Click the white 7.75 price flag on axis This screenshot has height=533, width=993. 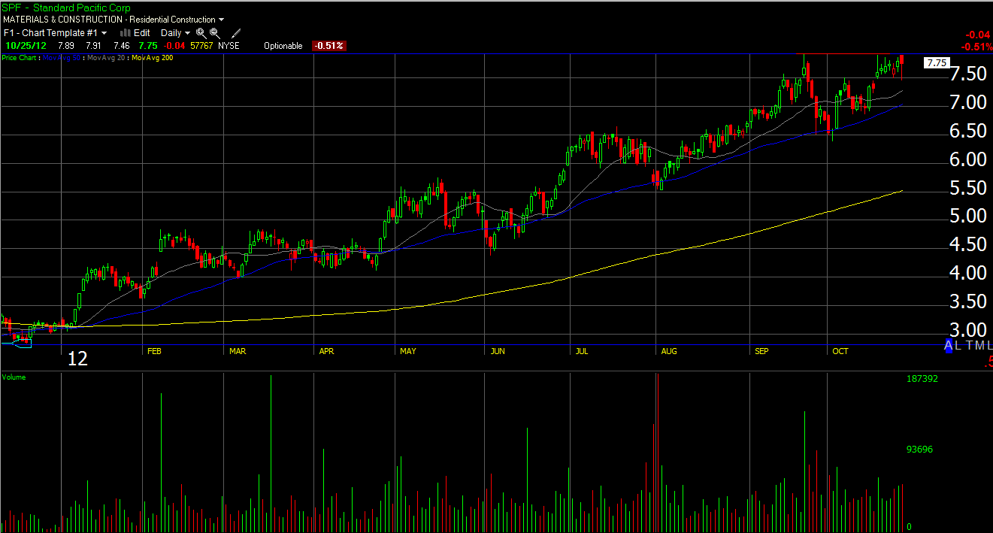937,62
